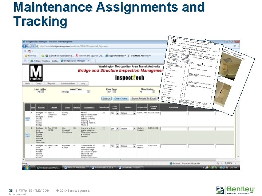The image size is (262, 196).
Task: Check Completed for the Clark, Pat row
Action: [104, 113]
